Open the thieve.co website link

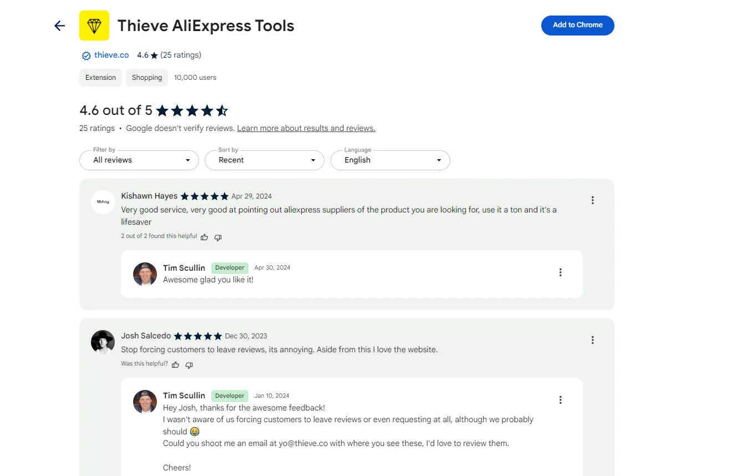pyautogui.click(x=111, y=55)
